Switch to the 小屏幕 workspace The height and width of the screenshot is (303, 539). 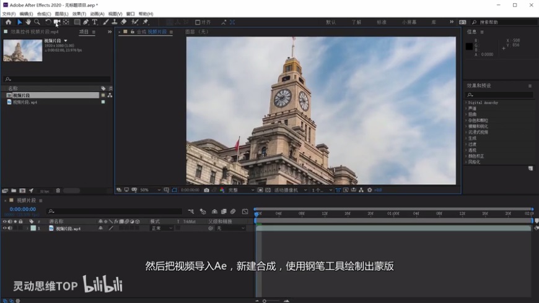tap(409, 22)
